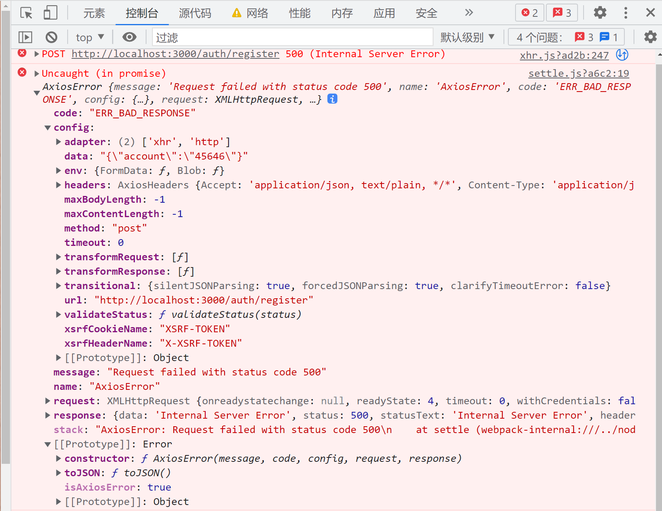Image resolution: width=662 pixels, height=511 pixels.
Task: Collapse the AxiosError object
Action: [x=37, y=93]
